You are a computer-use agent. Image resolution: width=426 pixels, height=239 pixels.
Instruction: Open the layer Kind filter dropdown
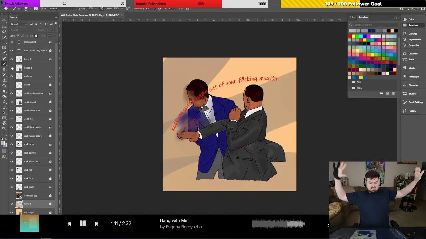point(19,24)
